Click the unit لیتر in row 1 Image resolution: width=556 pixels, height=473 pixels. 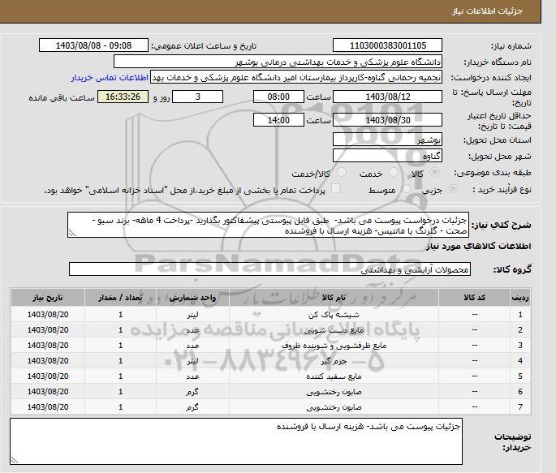192,315
